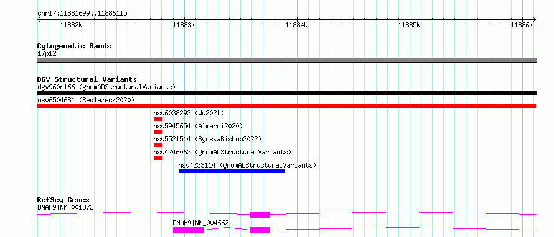
Task: Select the magenta exon of DNAH9|NM_001372
Action: [x=260, y=215]
